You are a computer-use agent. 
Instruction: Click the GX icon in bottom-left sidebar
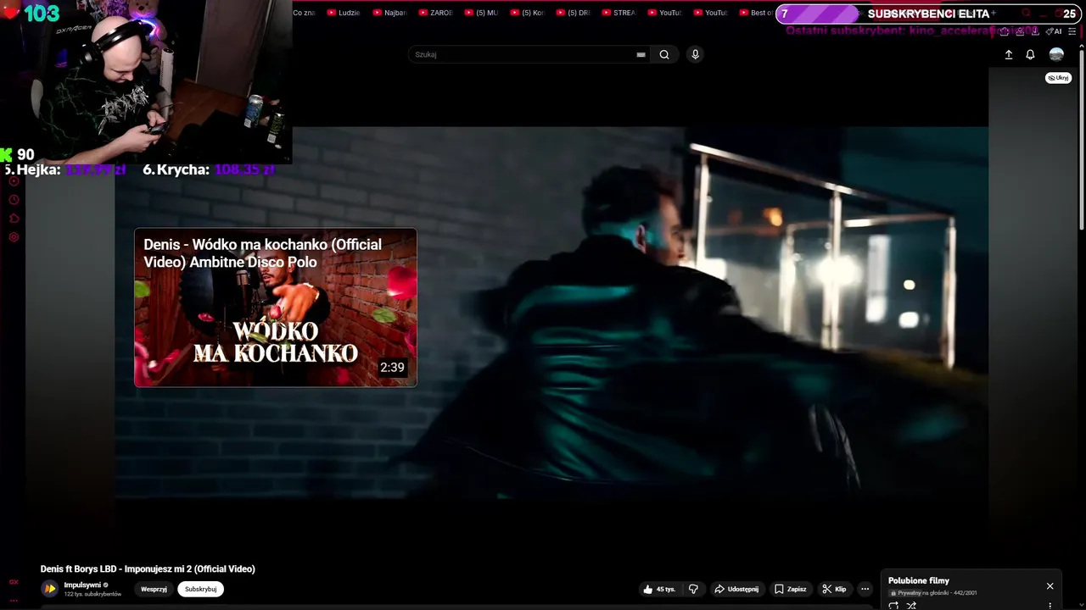pos(14,582)
